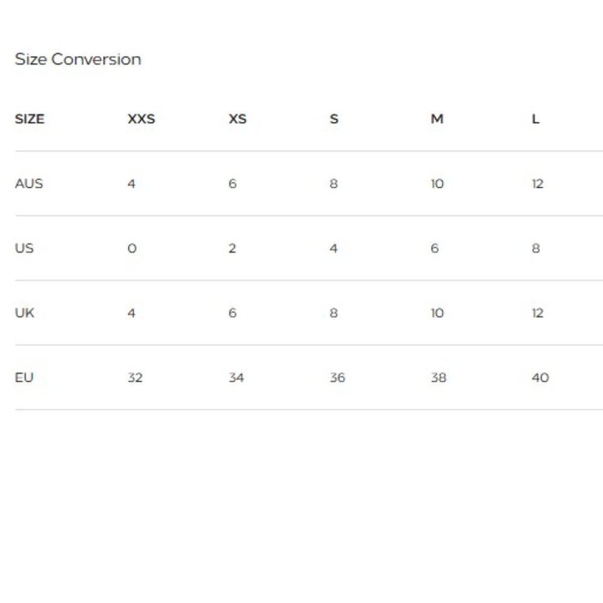Click the Size Conversion heading
603x603 pixels.
tap(78, 59)
